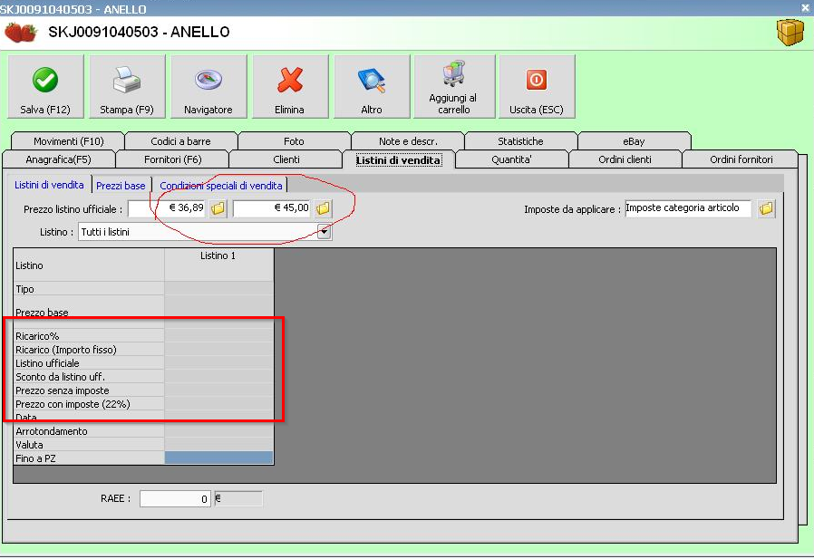
Task: Open the Codici a barre tab
Action: pos(180,141)
